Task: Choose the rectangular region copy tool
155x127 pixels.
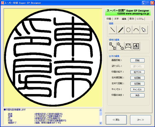Action: click(113, 46)
